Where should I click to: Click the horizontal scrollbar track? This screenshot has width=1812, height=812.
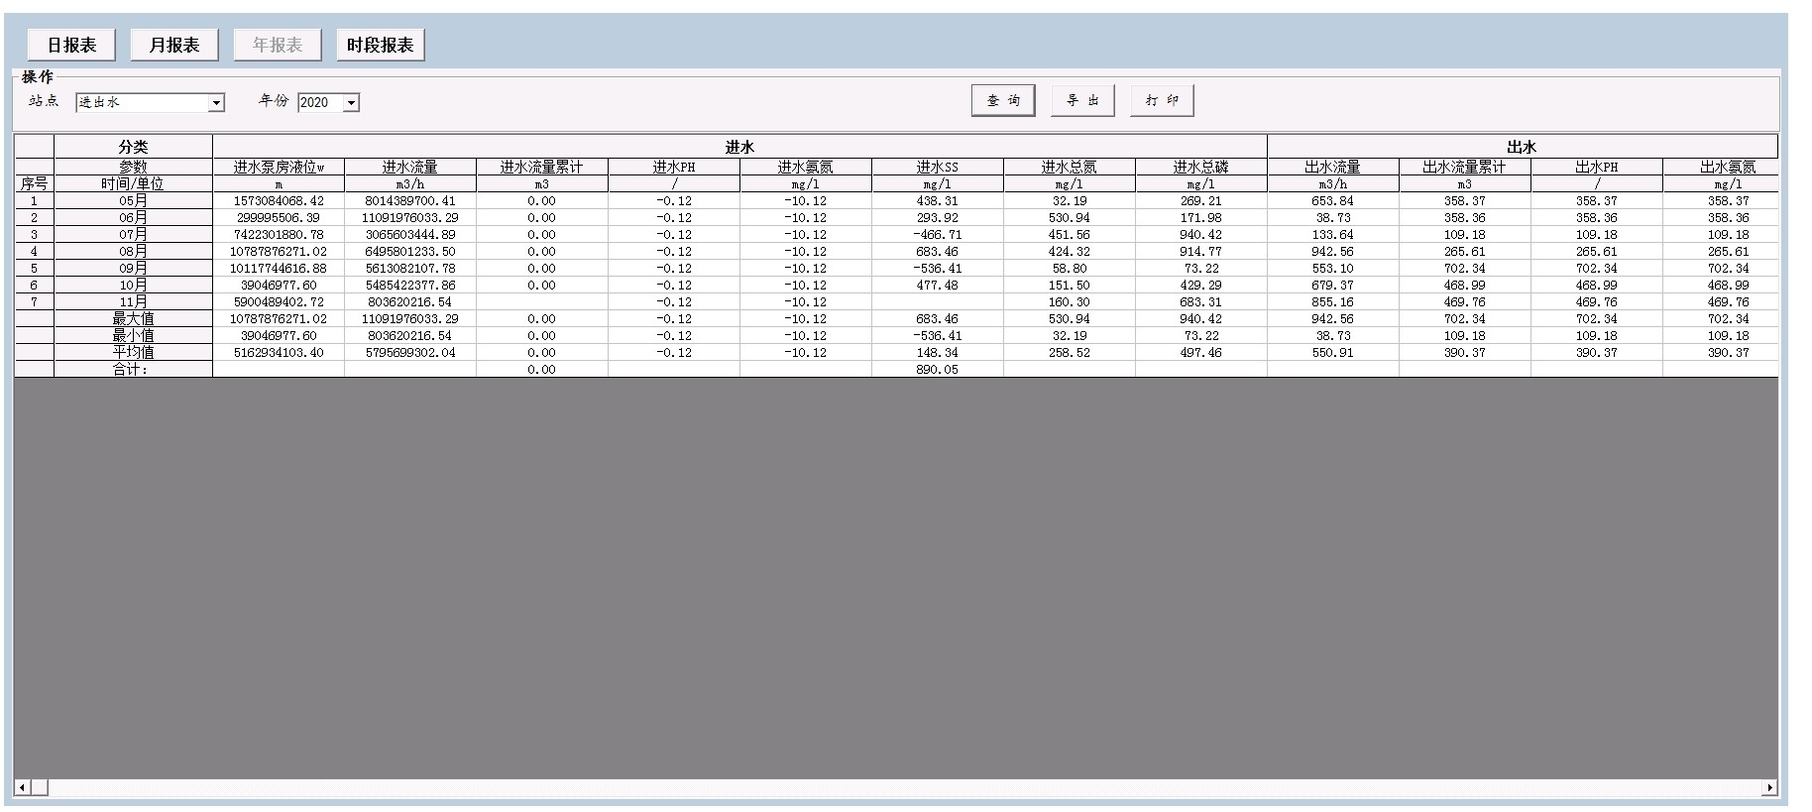coord(895,788)
